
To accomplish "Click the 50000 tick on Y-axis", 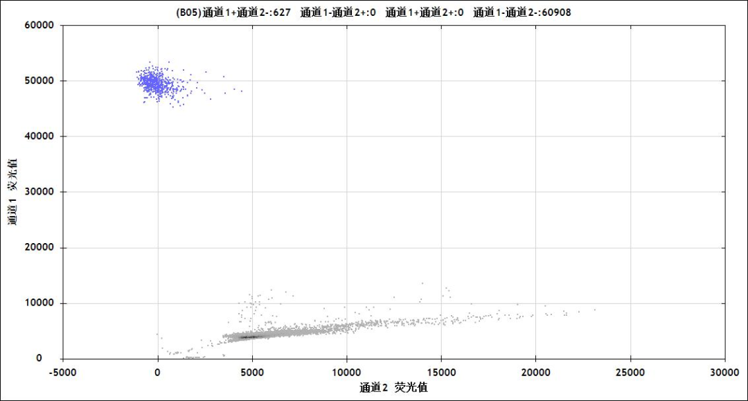I will 39,81.
